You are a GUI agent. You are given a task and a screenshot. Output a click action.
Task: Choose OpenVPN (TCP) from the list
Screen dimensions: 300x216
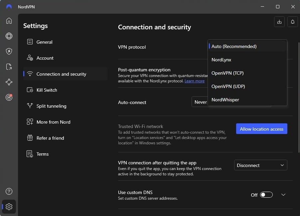(x=247, y=73)
